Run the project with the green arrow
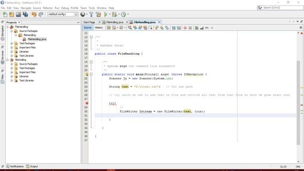The width and height of the screenshot is (304, 171). pyautogui.click(x=105, y=14)
